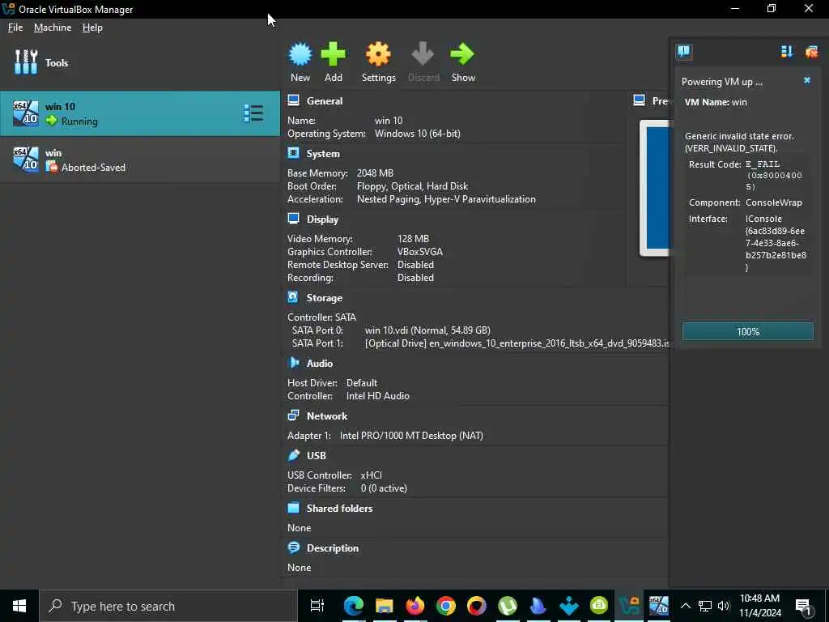Open the Windows notification center icon
The height and width of the screenshot is (622, 829).
803,606
